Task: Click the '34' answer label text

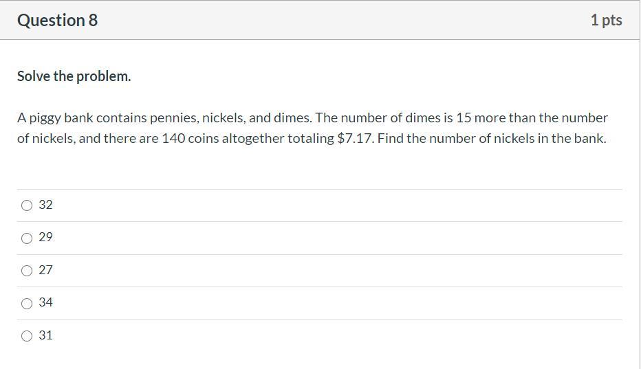Action: (45, 302)
